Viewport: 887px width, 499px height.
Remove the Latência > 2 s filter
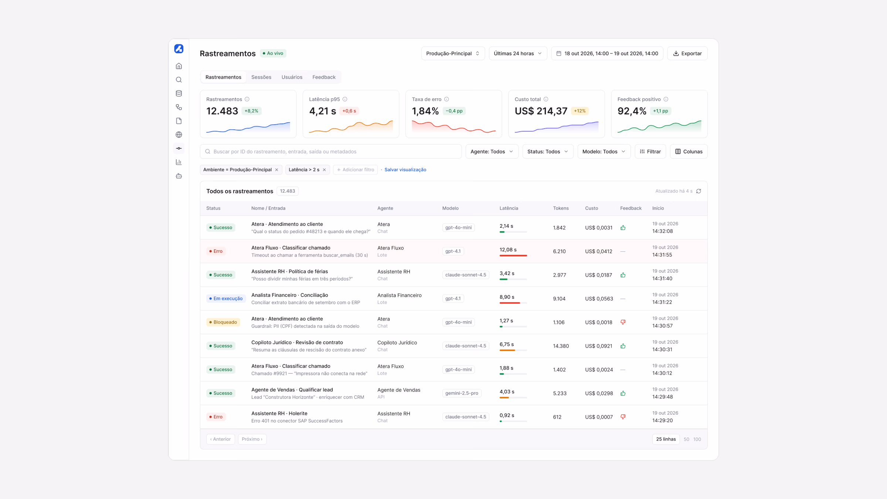click(x=324, y=170)
